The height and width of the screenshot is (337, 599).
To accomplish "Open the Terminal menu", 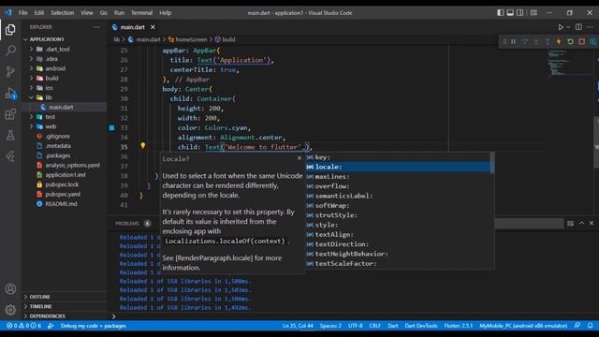I will [x=141, y=12].
